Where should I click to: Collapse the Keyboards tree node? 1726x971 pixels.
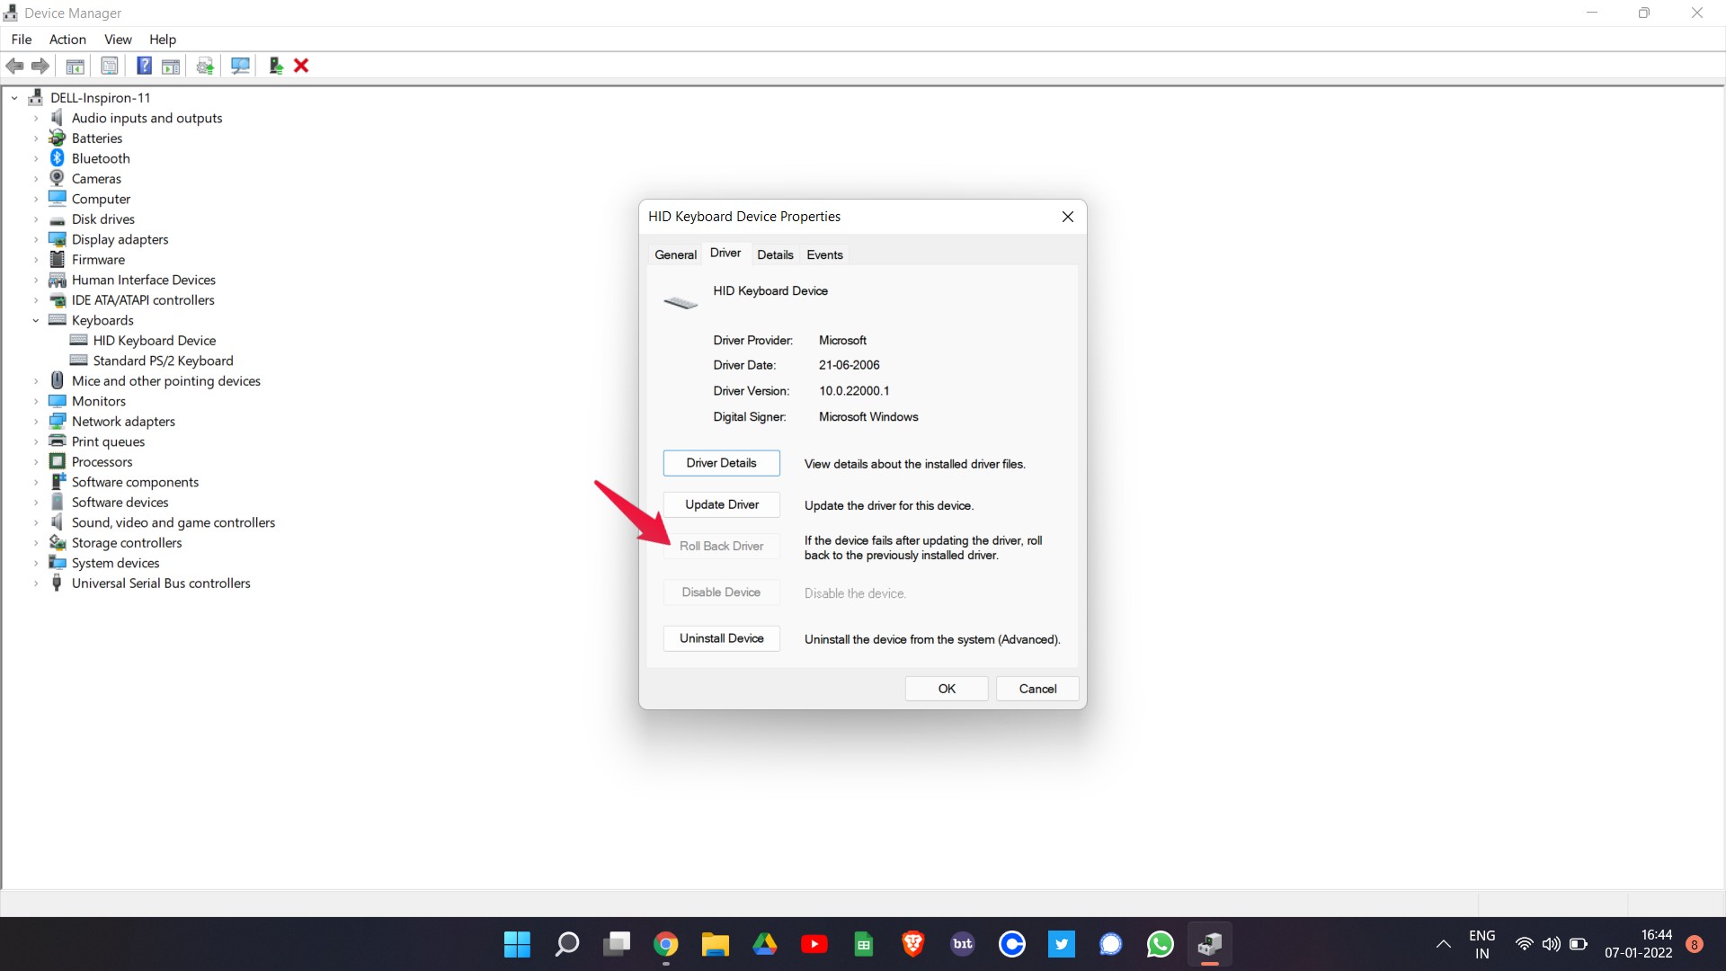[x=36, y=321]
